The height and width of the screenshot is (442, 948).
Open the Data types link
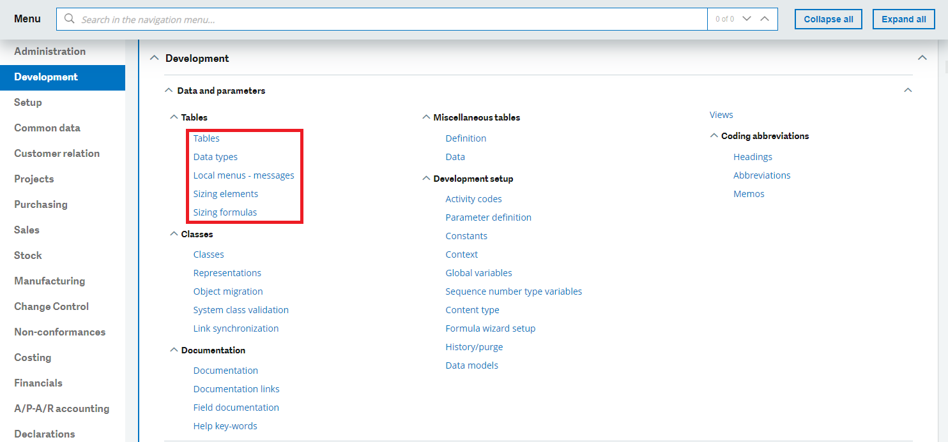[x=215, y=157]
